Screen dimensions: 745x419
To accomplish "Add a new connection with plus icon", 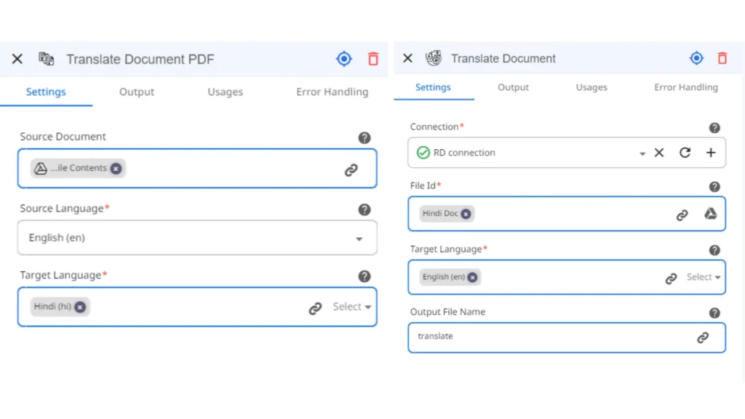I will coord(710,153).
